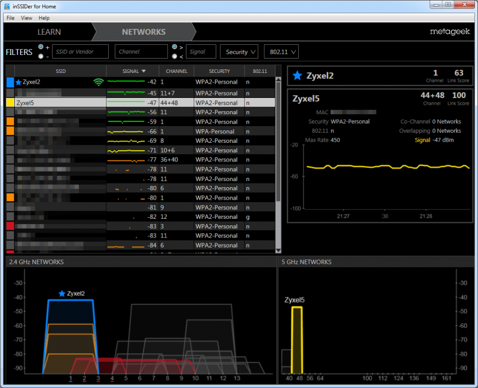Click the orange swatch on the -80 channel 1 row
The width and height of the screenshot is (478, 388).
(x=10, y=198)
